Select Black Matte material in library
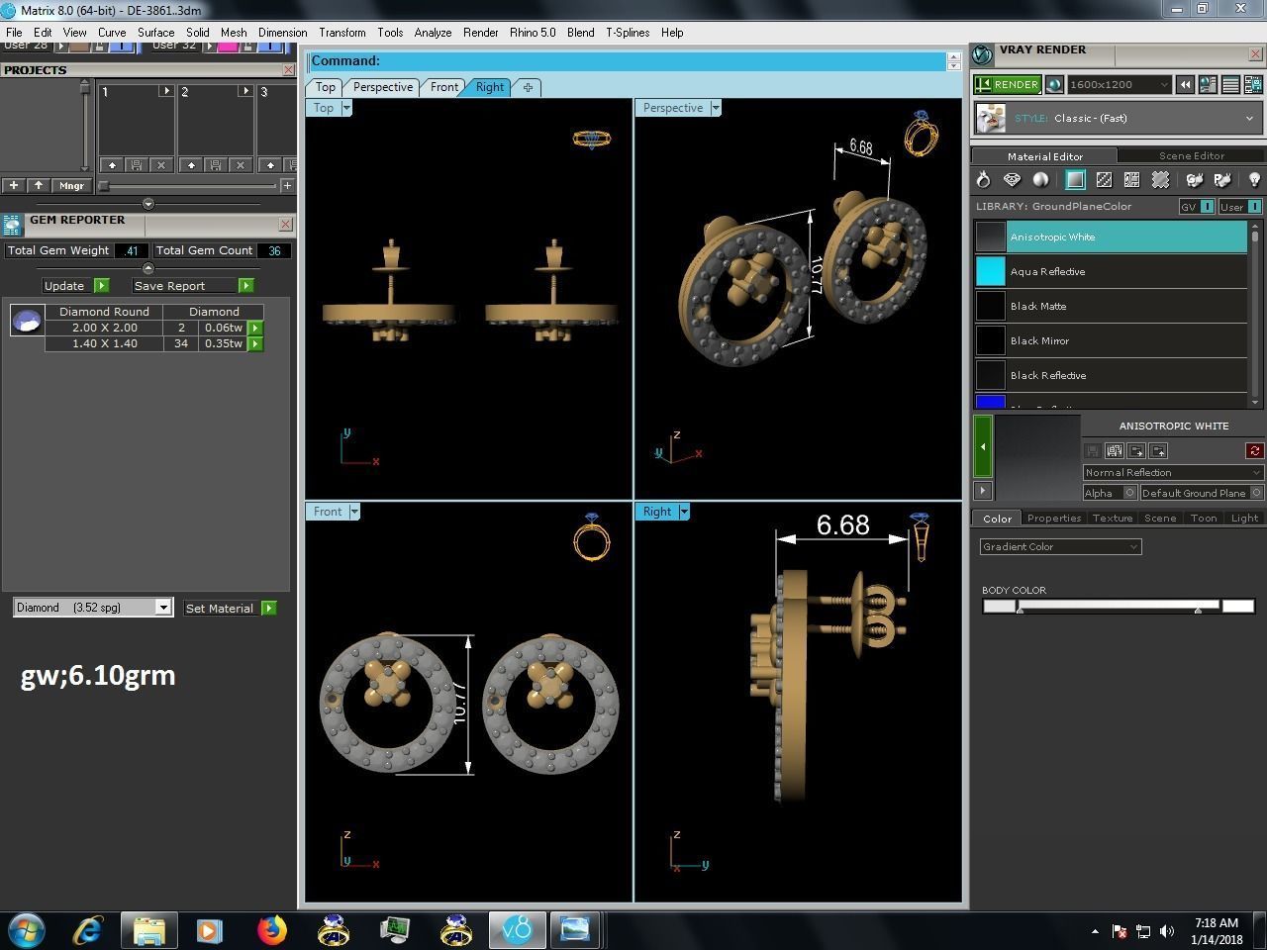 tap(1111, 306)
